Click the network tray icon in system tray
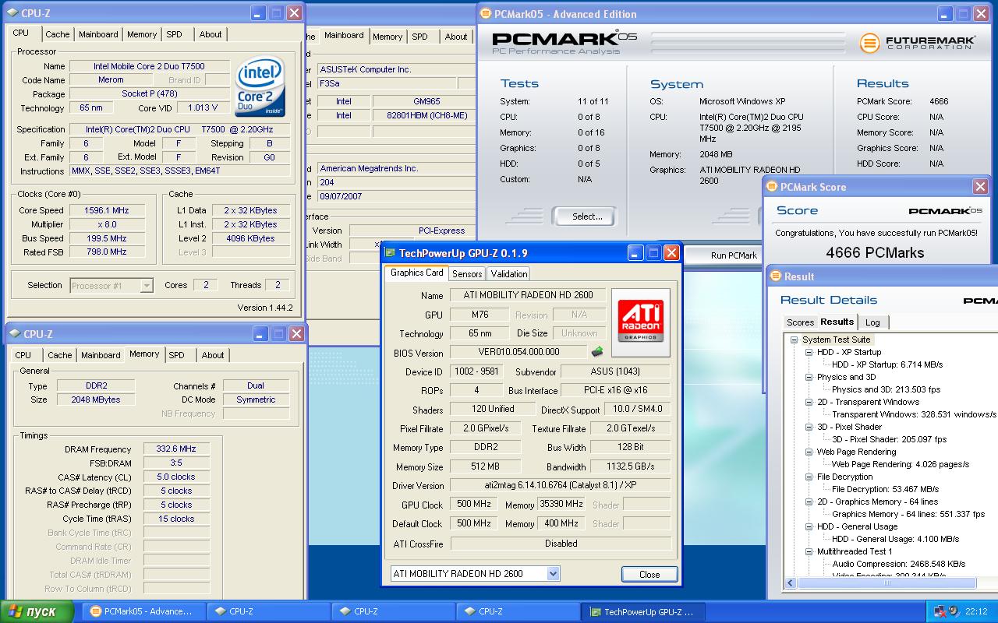998x623 pixels. (940, 611)
